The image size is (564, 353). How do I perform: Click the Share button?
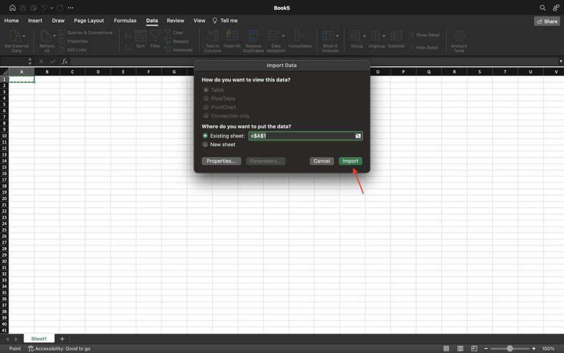(x=547, y=22)
